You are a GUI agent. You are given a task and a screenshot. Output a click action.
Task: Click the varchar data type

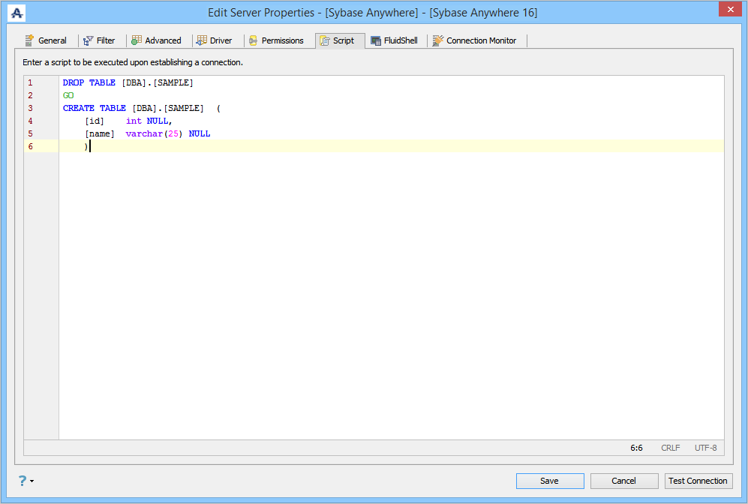[x=144, y=134]
